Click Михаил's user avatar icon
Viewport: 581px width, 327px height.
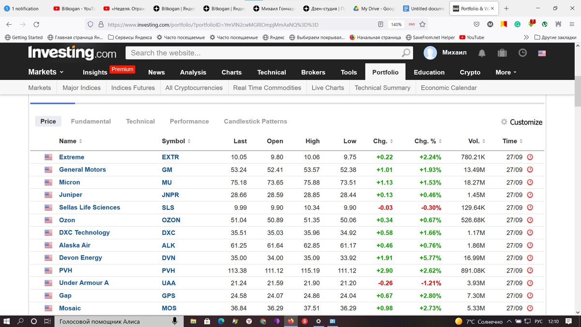click(x=430, y=53)
